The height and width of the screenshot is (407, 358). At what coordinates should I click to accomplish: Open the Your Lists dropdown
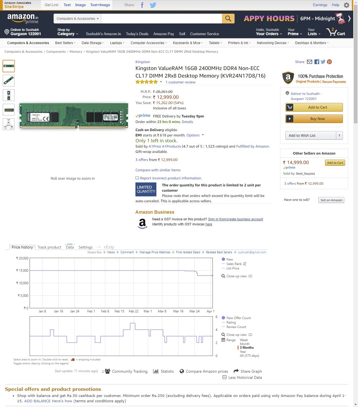tap(314, 32)
